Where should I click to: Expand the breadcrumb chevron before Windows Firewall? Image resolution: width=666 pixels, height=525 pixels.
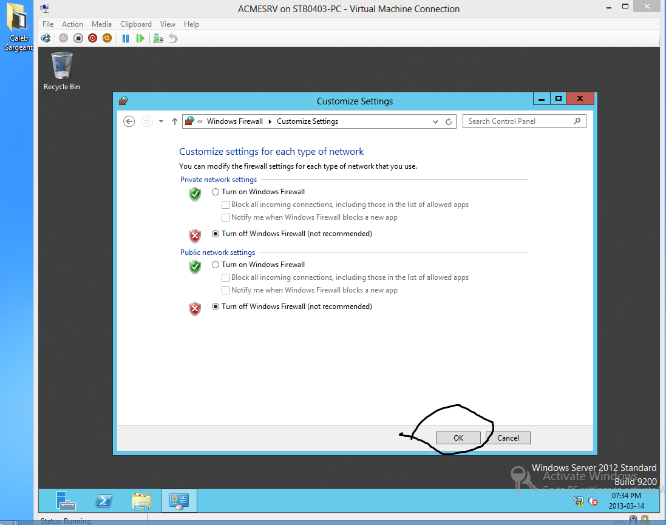[x=200, y=121]
